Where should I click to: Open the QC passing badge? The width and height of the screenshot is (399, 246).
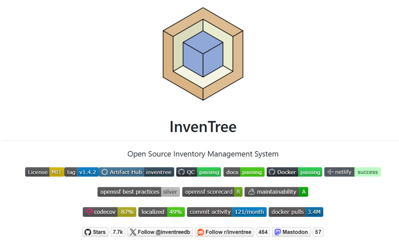pos(198,172)
